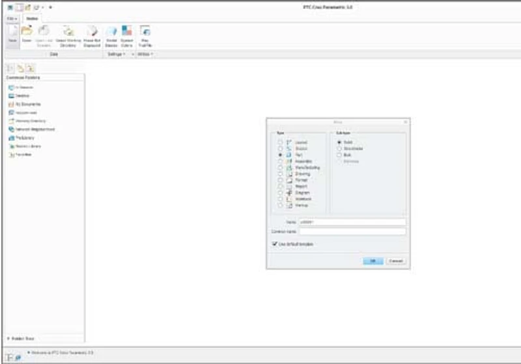Toggle Use default template checkbox

(274, 244)
